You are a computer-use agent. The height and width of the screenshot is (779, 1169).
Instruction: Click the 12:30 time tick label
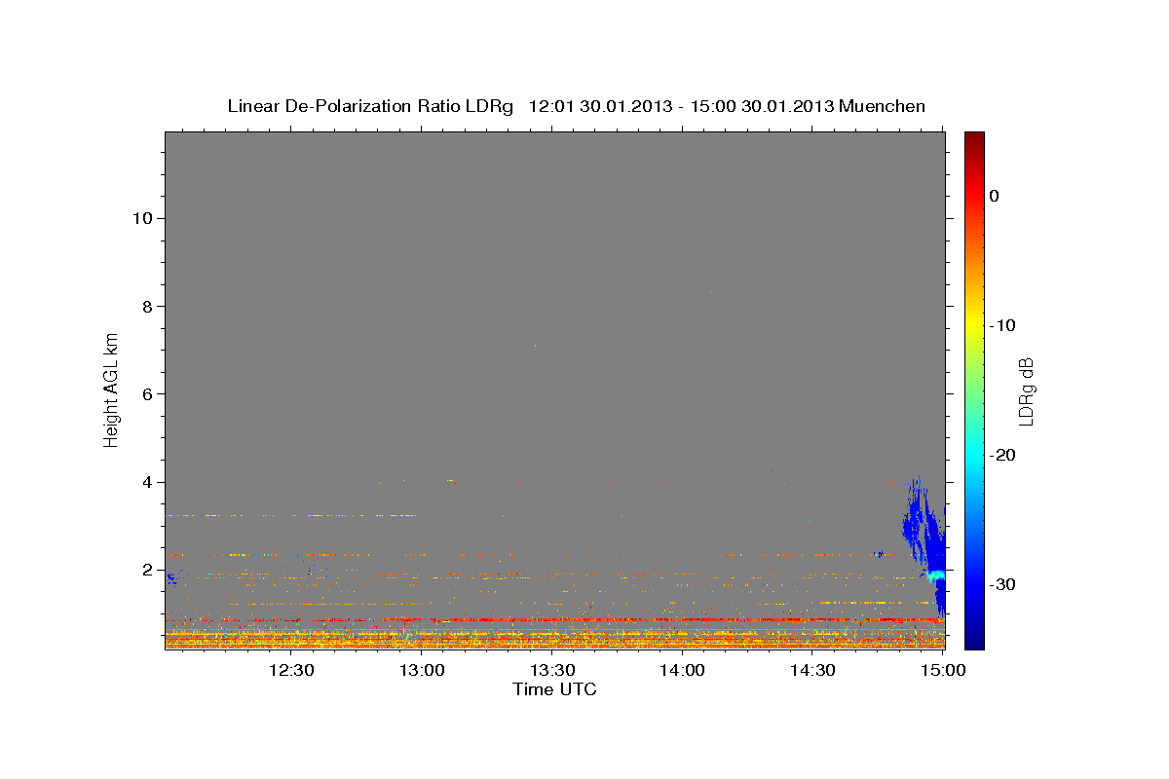(291, 670)
